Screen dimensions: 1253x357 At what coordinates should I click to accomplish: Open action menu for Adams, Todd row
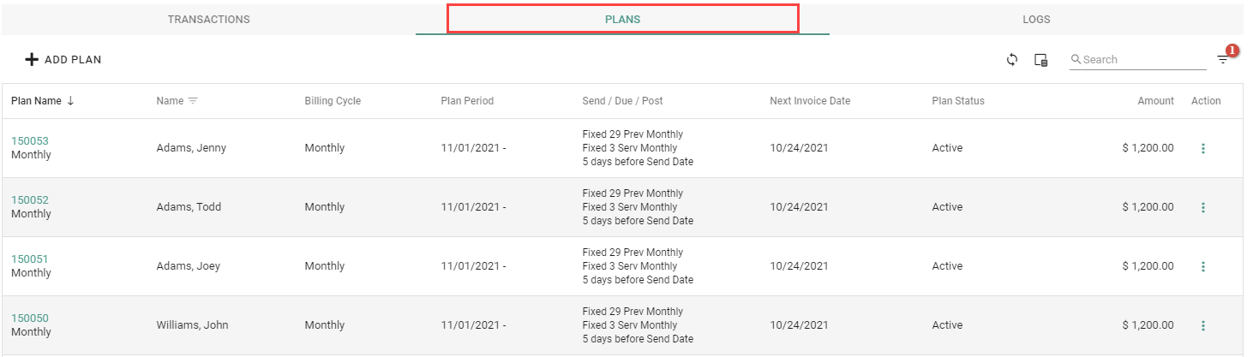[1203, 207]
